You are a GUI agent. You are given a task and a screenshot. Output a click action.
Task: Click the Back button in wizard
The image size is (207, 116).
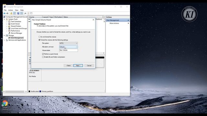68,65
